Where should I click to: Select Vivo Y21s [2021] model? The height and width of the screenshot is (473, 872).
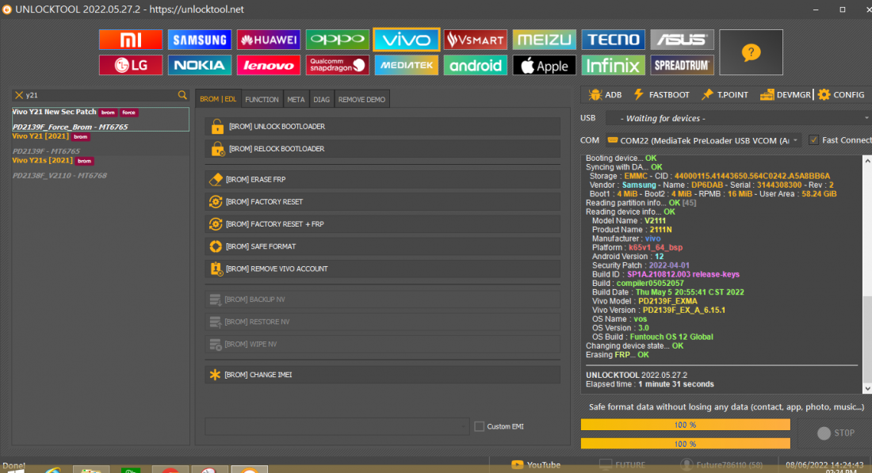101,168
